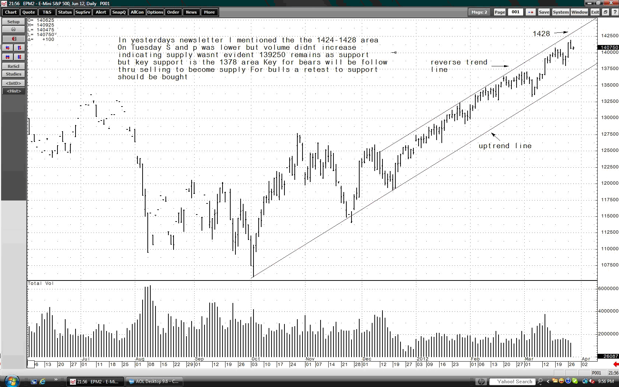This screenshot has height=387, width=619.
Task: Click the 'uptrend line' annotation text
Action: point(505,146)
